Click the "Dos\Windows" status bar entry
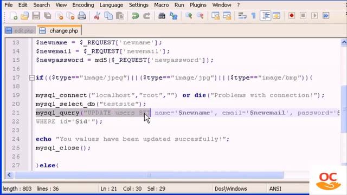This screenshot has width=347, height=195. tap(230, 188)
